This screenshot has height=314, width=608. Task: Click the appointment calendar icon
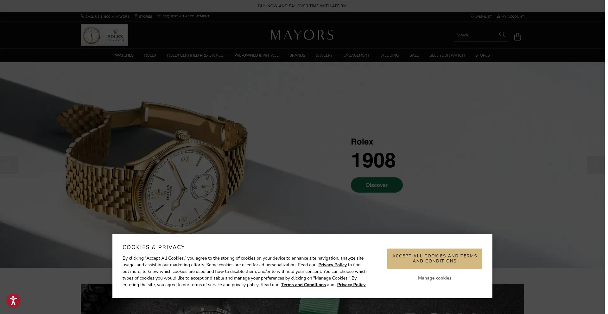(159, 16)
